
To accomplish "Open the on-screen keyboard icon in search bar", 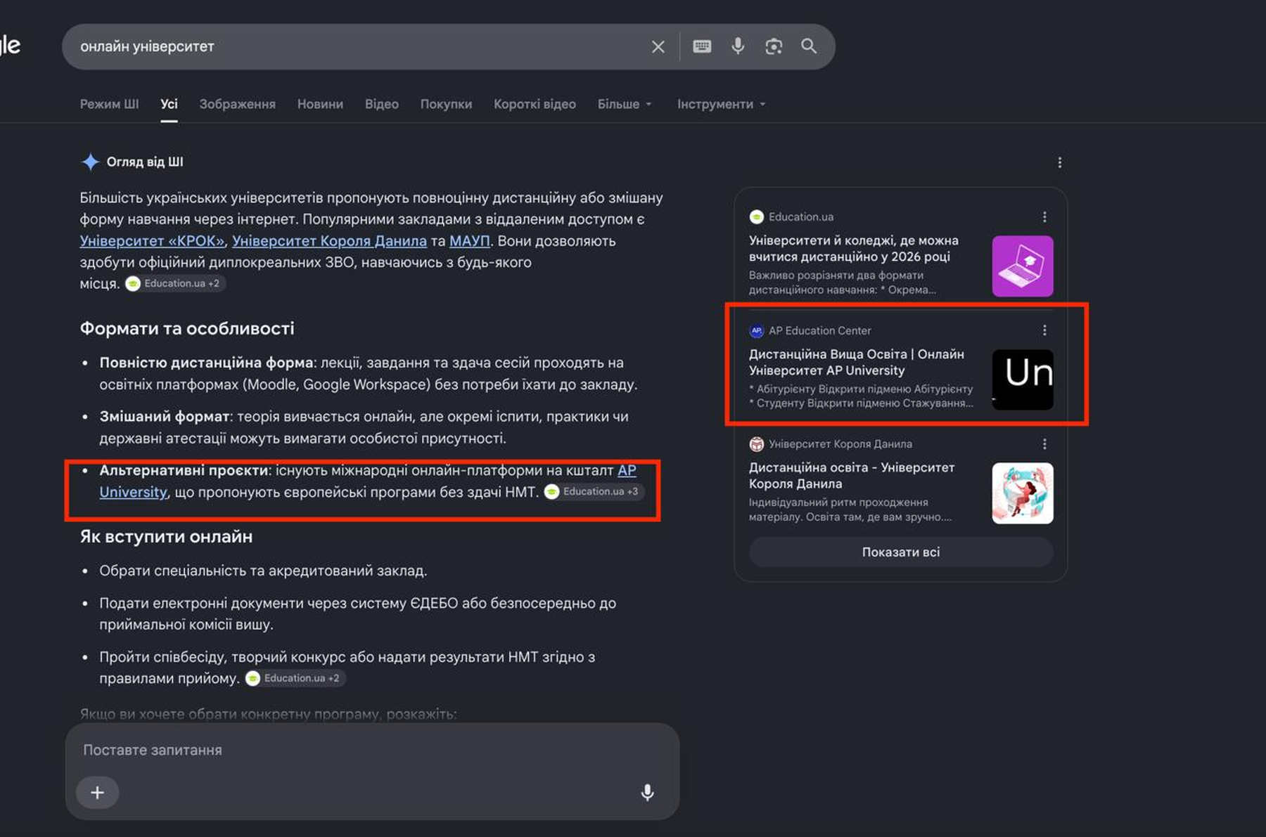I will point(702,46).
